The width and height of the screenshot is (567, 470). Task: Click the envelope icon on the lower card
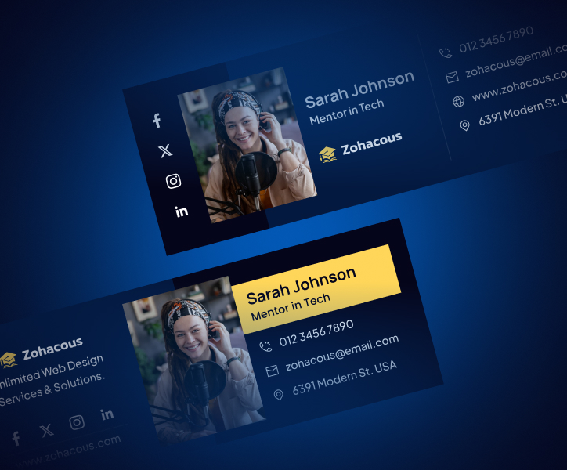pos(272,371)
